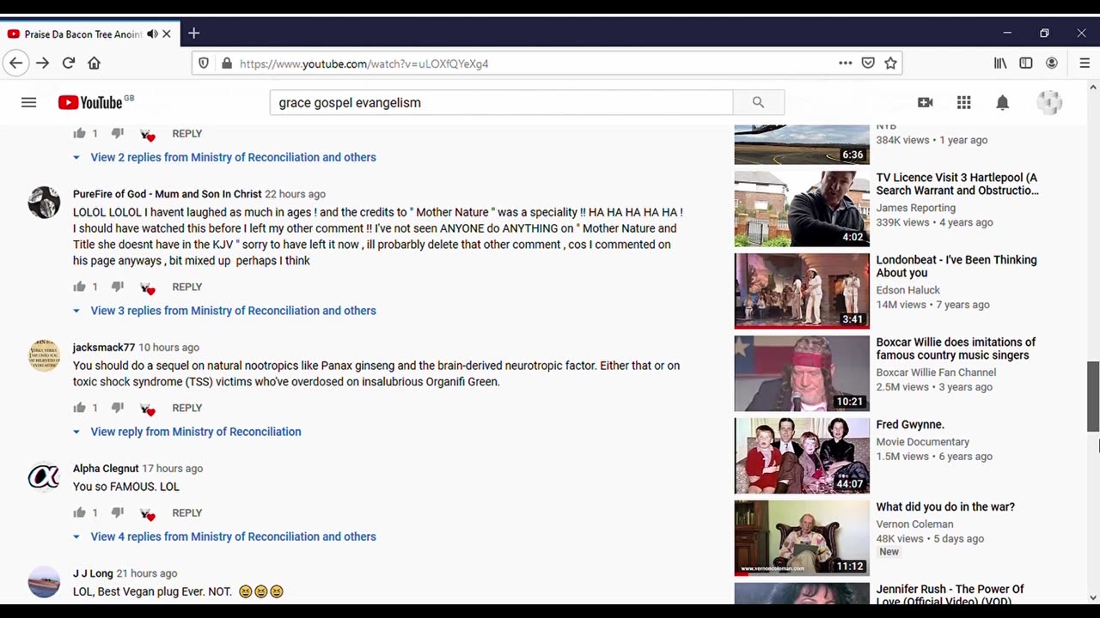1100x618 pixels.
Task: Open Edson Haluck channel name
Action: 908,290
